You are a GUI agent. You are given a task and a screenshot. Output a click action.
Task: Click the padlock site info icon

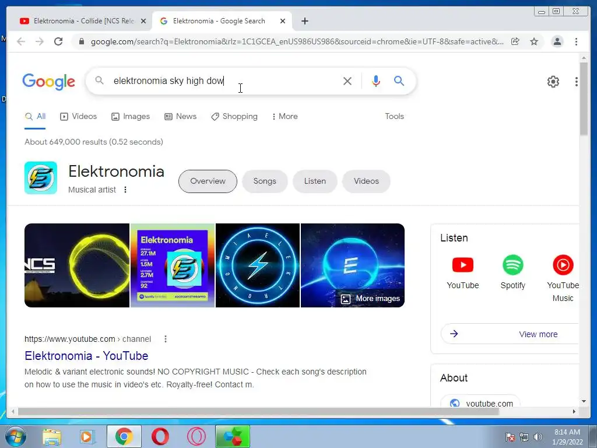click(82, 41)
